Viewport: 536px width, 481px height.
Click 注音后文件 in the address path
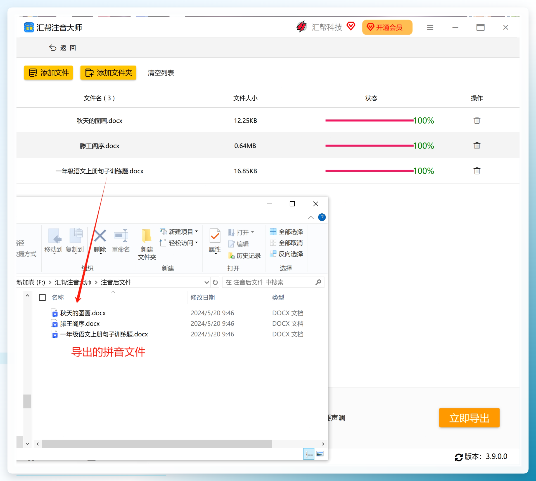[x=116, y=282]
